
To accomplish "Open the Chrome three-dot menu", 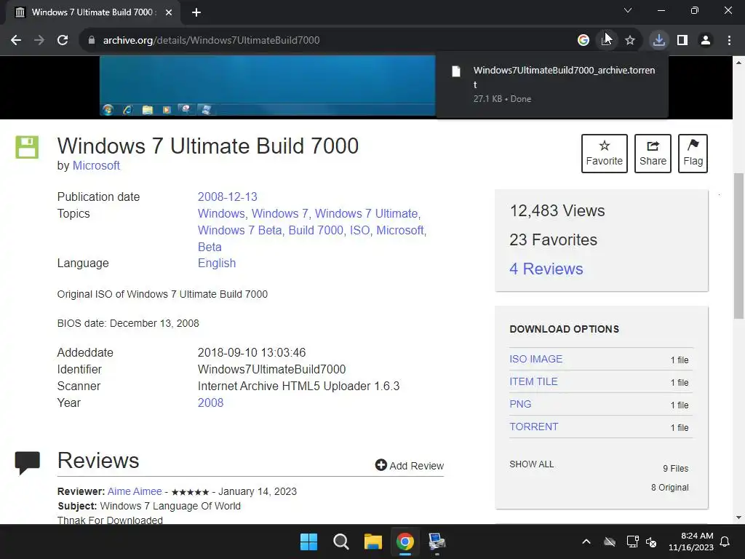I will (729, 41).
